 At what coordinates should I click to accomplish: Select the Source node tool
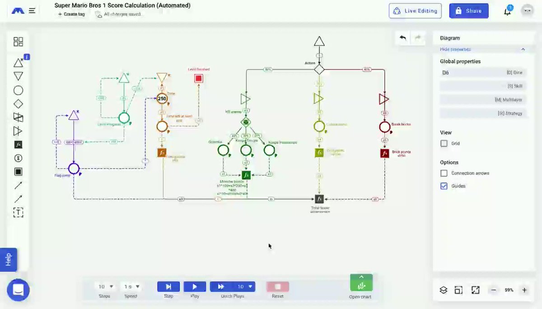click(x=18, y=63)
